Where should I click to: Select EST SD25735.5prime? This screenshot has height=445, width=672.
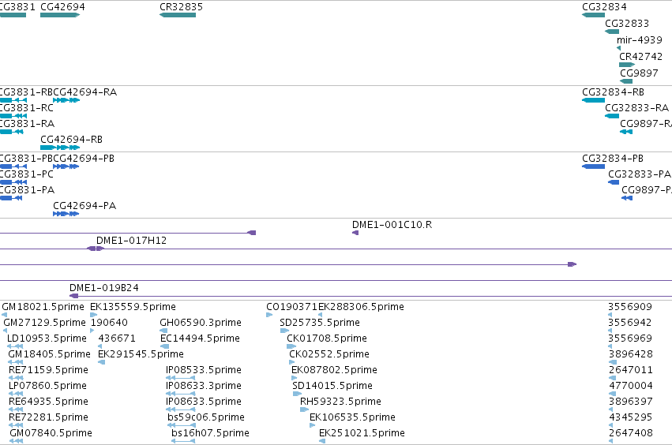pyautogui.click(x=320, y=323)
